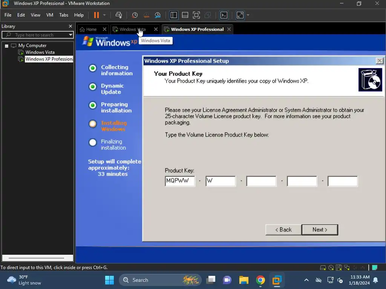Viewport: 386px width, 289px height.
Task: Revert virtual machine to previous snapshot
Action: (x=146, y=15)
